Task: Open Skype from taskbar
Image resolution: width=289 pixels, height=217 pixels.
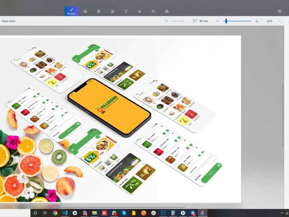Action: click(124, 213)
